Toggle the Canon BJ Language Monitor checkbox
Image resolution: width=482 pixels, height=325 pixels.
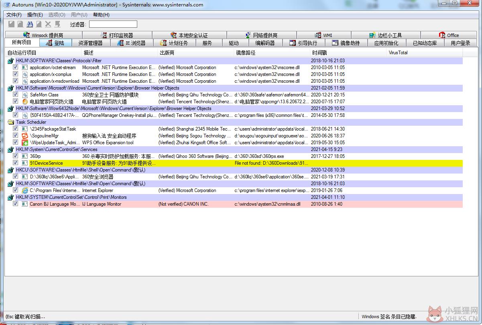tap(15, 204)
